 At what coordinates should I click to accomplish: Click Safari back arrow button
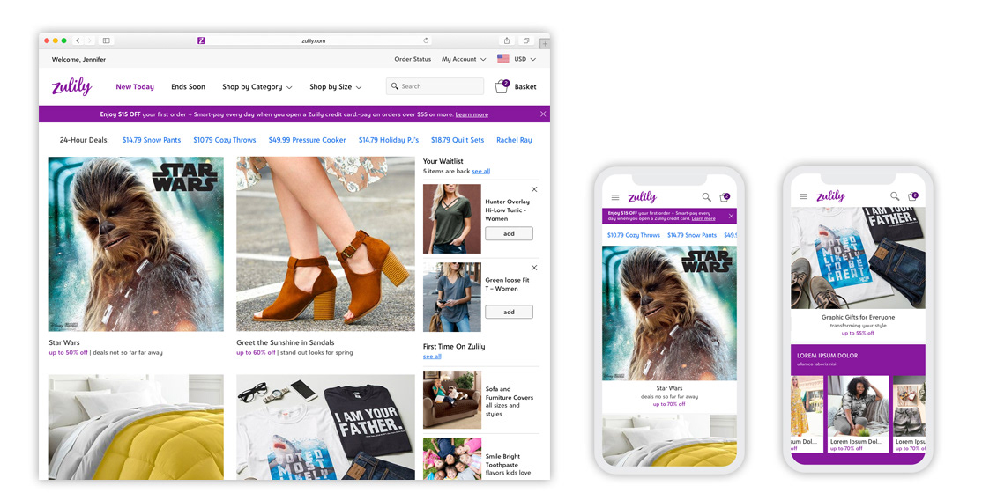tap(78, 40)
